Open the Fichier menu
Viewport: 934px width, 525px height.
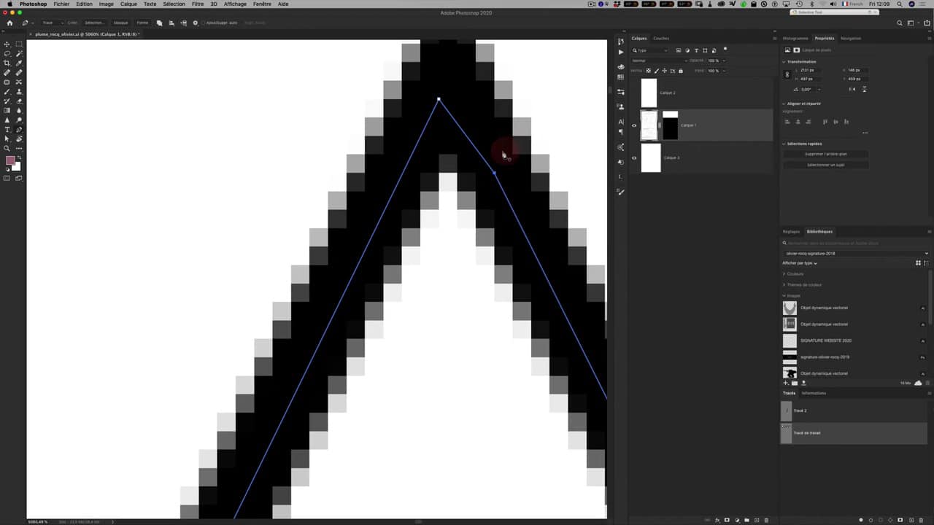61,4
